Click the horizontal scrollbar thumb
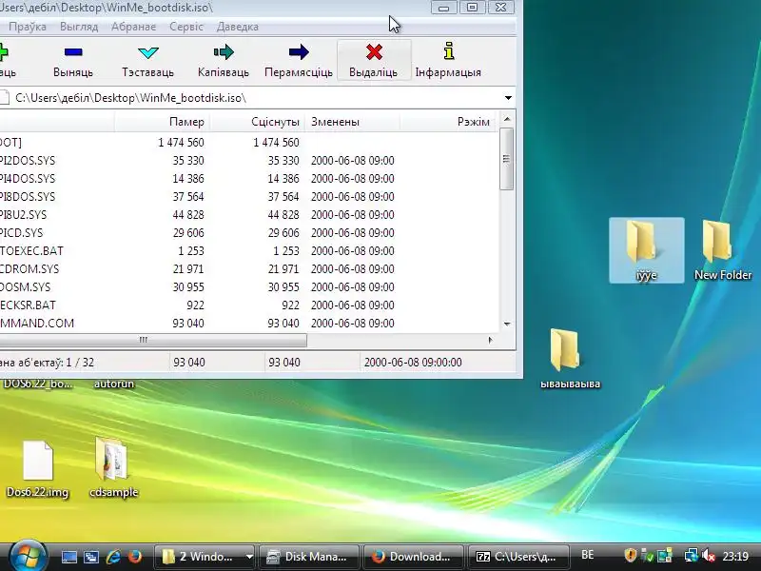Viewport: 761px width, 571px height. point(153,341)
